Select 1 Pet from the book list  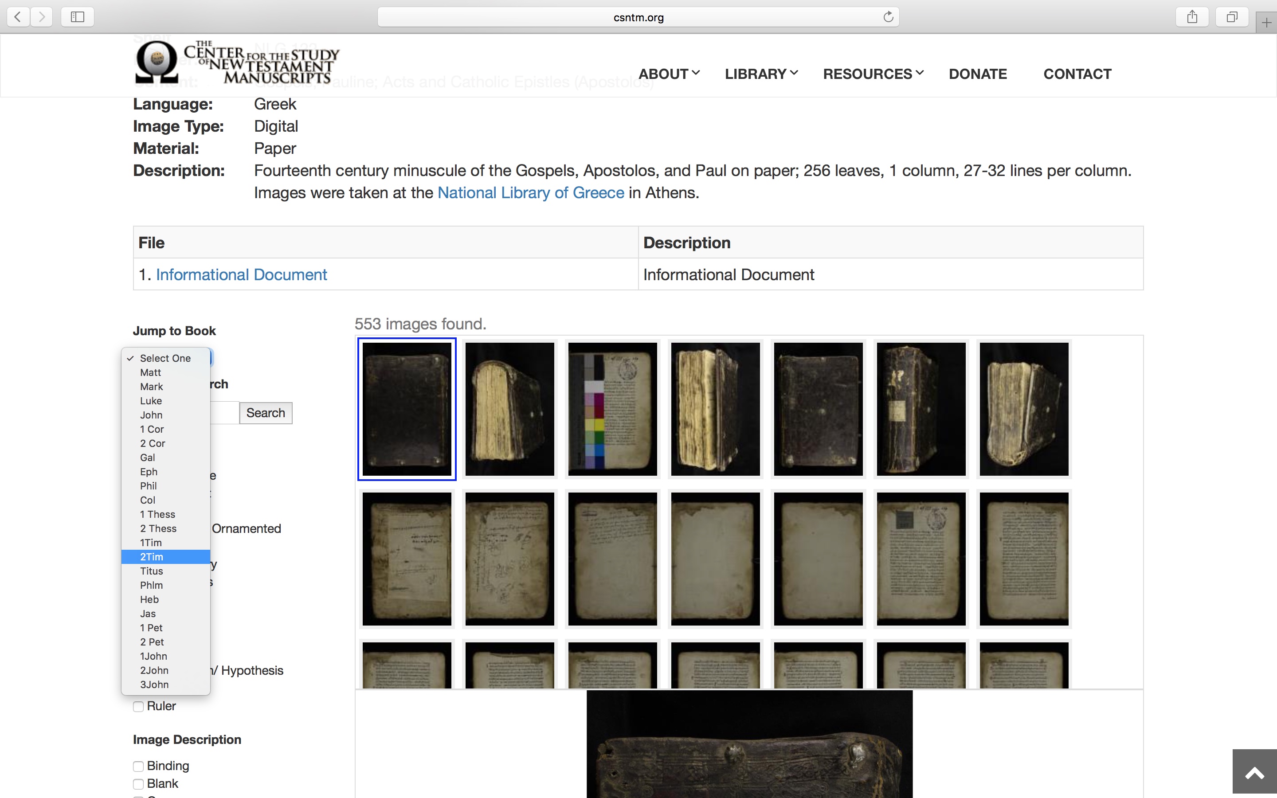pos(166,628)
